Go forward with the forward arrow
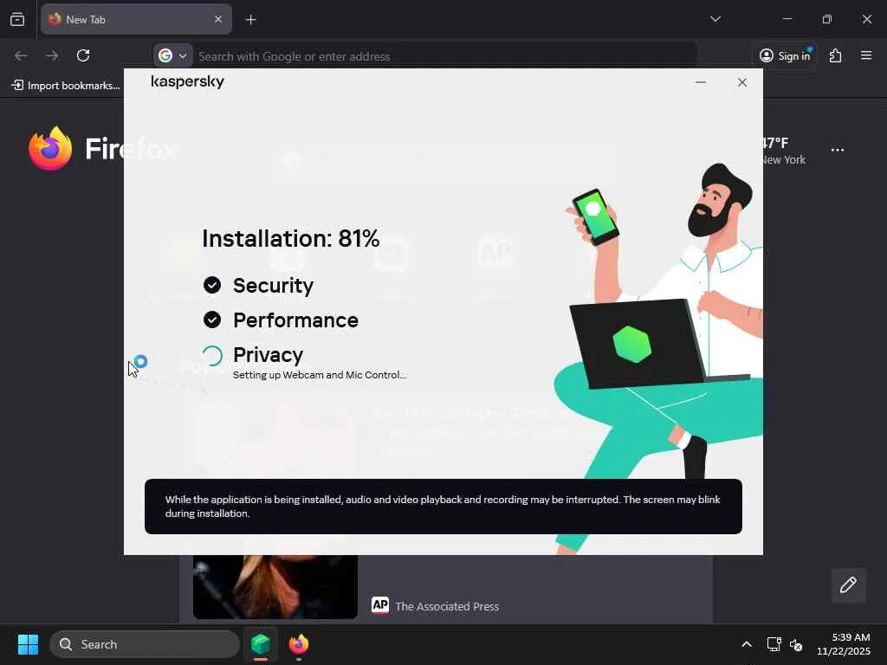The image size is (887, 665). [x=52, y=55]
